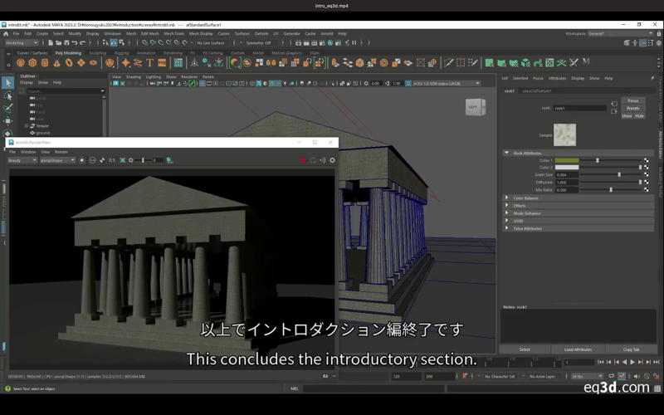This screenshot has height=415, width=664.
Task: Open the Arnold RenderView settings gear
Action: coord(332,160)
